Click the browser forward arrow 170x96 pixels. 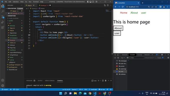tap(119, 7)
